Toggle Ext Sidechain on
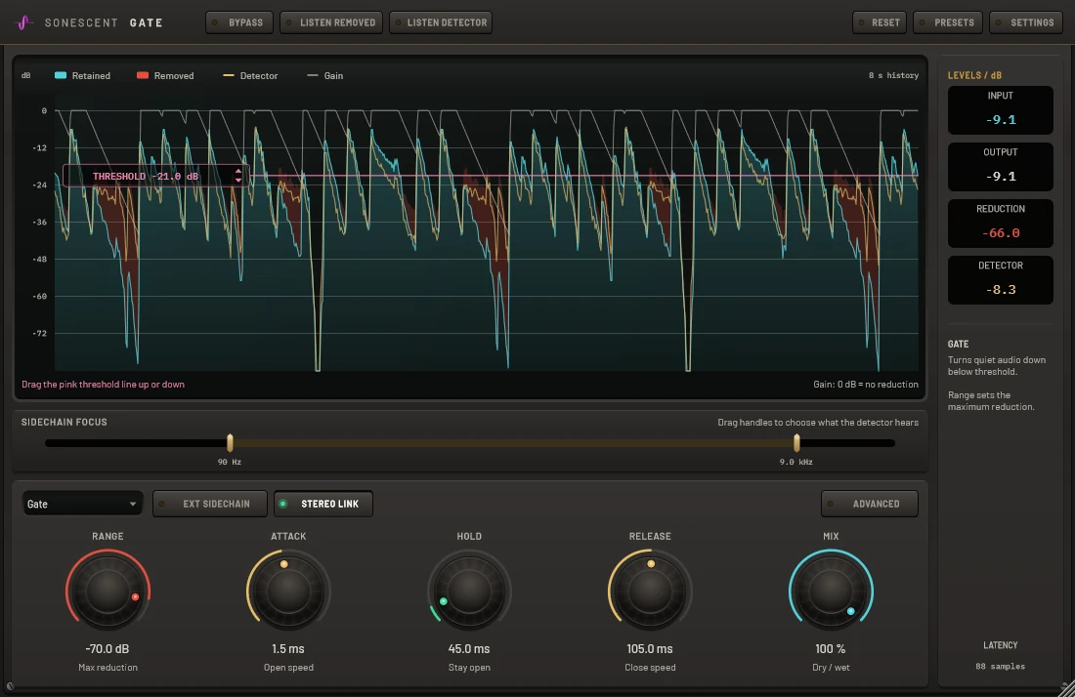The width and height of the screenshot is (1075, 697). 210,504
